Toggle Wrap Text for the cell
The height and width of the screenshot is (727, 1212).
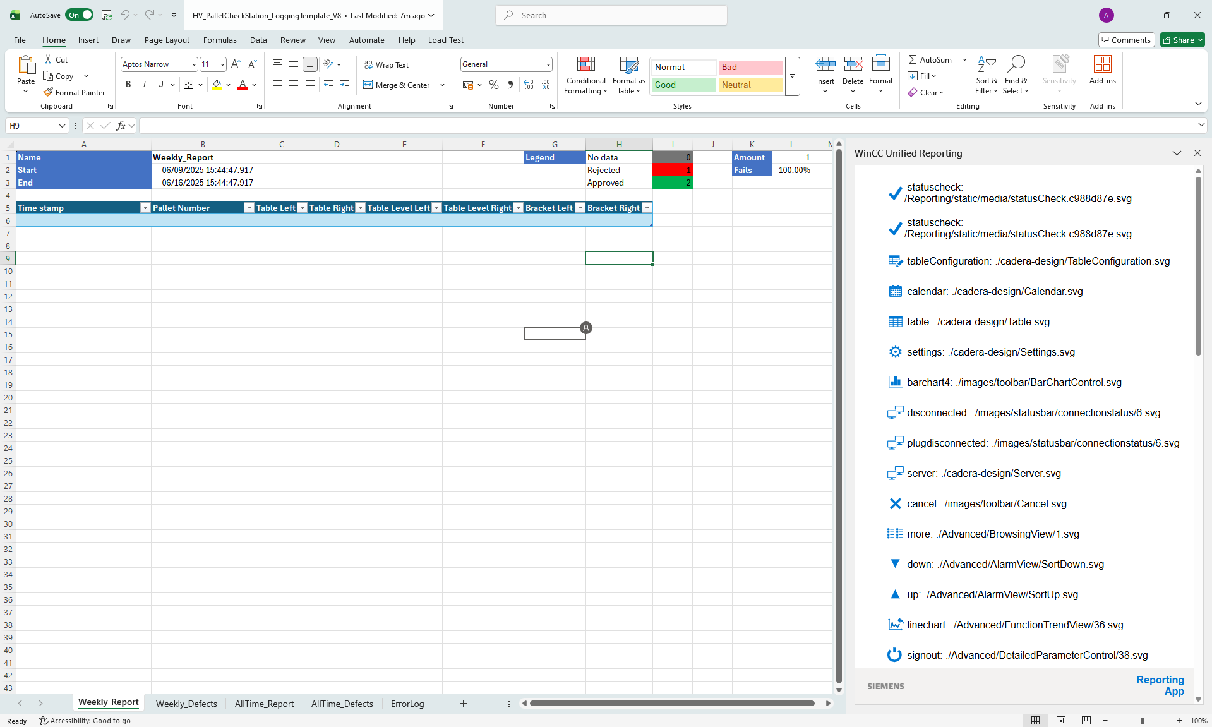[x=387, y=64]
